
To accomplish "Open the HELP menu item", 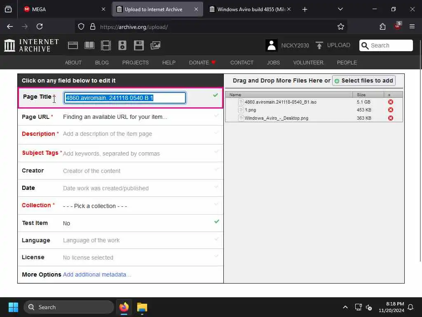I will pyautogui.click(x=169, y=63).
